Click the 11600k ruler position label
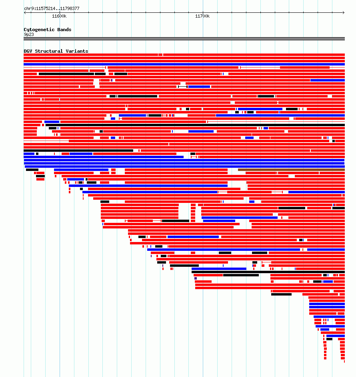This screenshot has width=356, height=377. tap(59, 16)
